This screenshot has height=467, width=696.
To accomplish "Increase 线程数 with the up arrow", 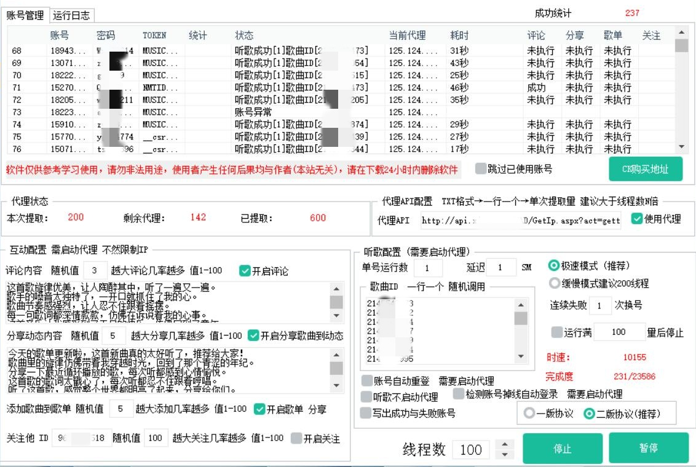I will tap(505, 444).
